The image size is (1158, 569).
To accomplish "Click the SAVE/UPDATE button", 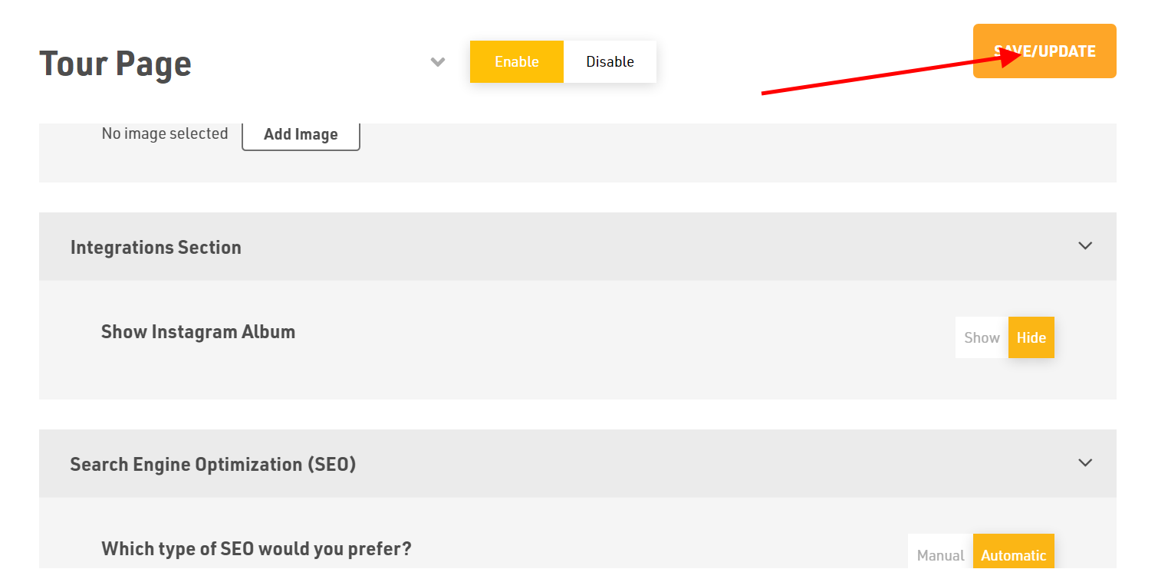I will tap(1045, 51).
